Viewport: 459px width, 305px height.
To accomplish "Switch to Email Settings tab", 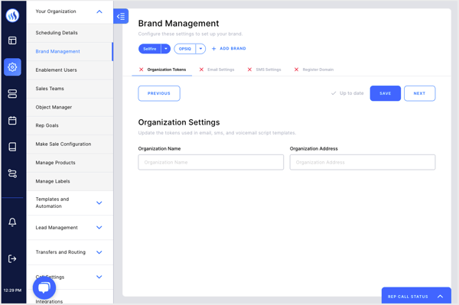I will click(x=216, y=70).
